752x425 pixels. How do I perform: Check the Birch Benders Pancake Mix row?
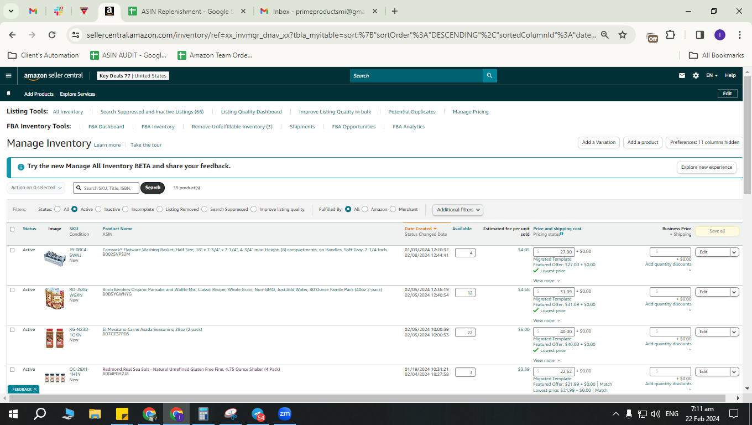[x=12, y=290]
